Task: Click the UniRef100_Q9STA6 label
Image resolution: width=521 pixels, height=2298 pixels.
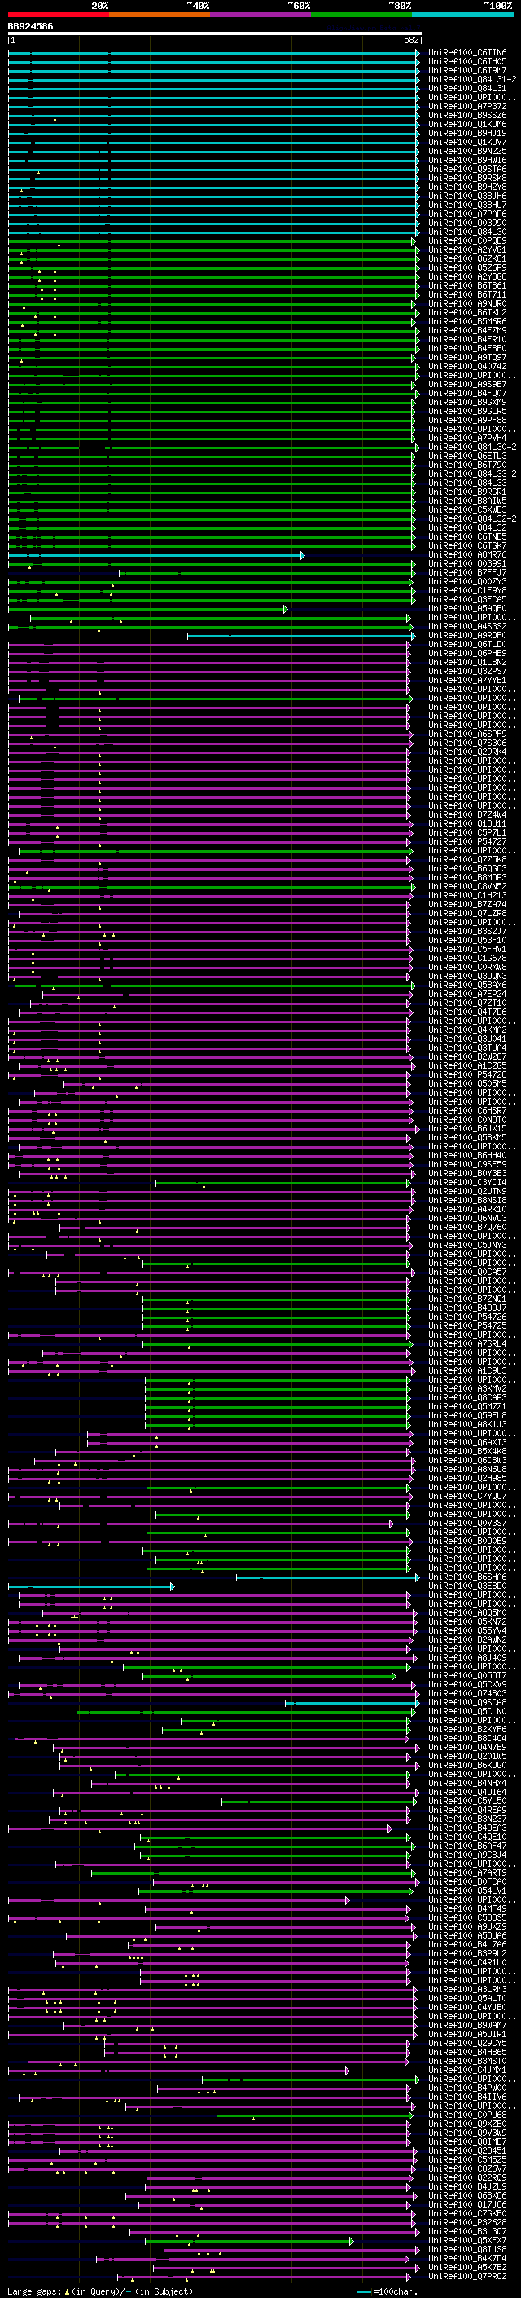Action: pyautogui.click(x=467, y=169)
